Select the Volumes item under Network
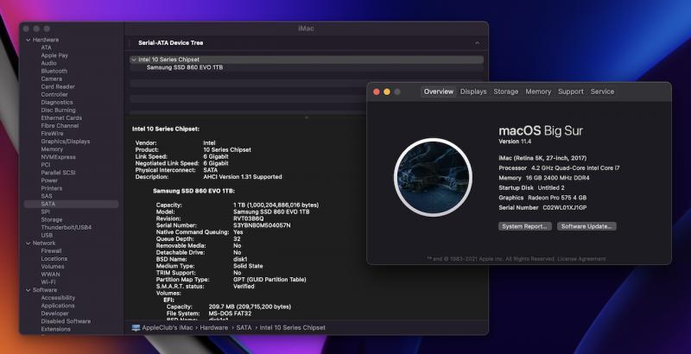 click(x=53, y=267)
